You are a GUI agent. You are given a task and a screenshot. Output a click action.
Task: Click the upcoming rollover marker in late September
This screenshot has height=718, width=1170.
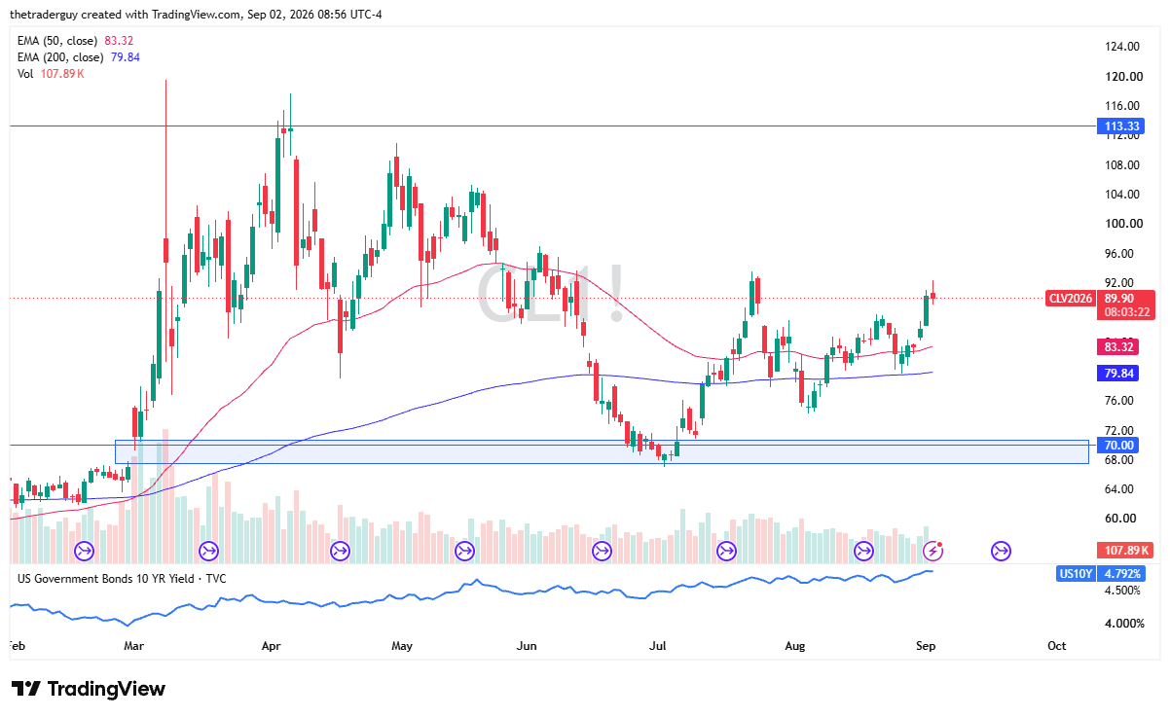1001,552
